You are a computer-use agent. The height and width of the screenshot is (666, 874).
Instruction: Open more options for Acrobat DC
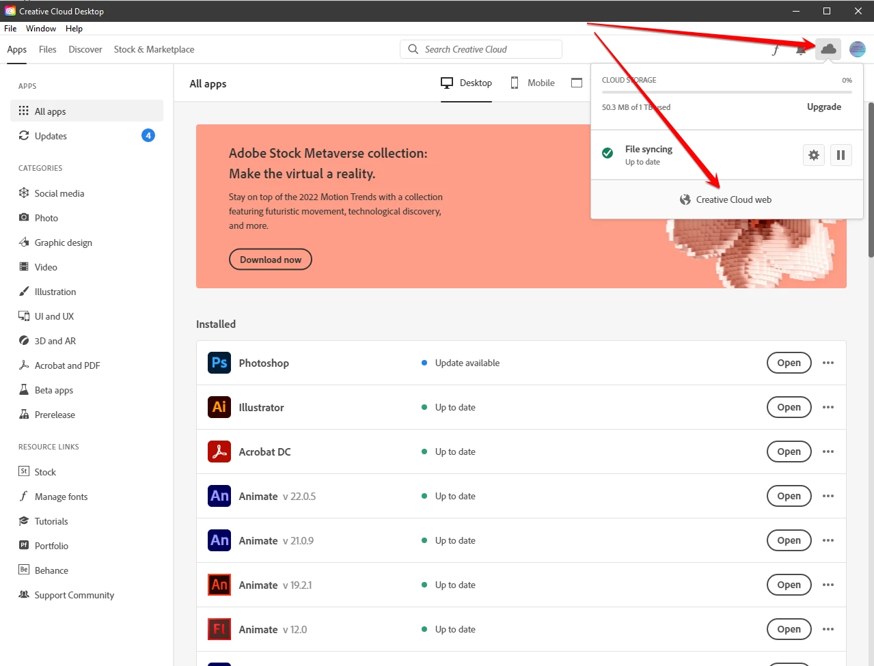click(x=828, y=452)
